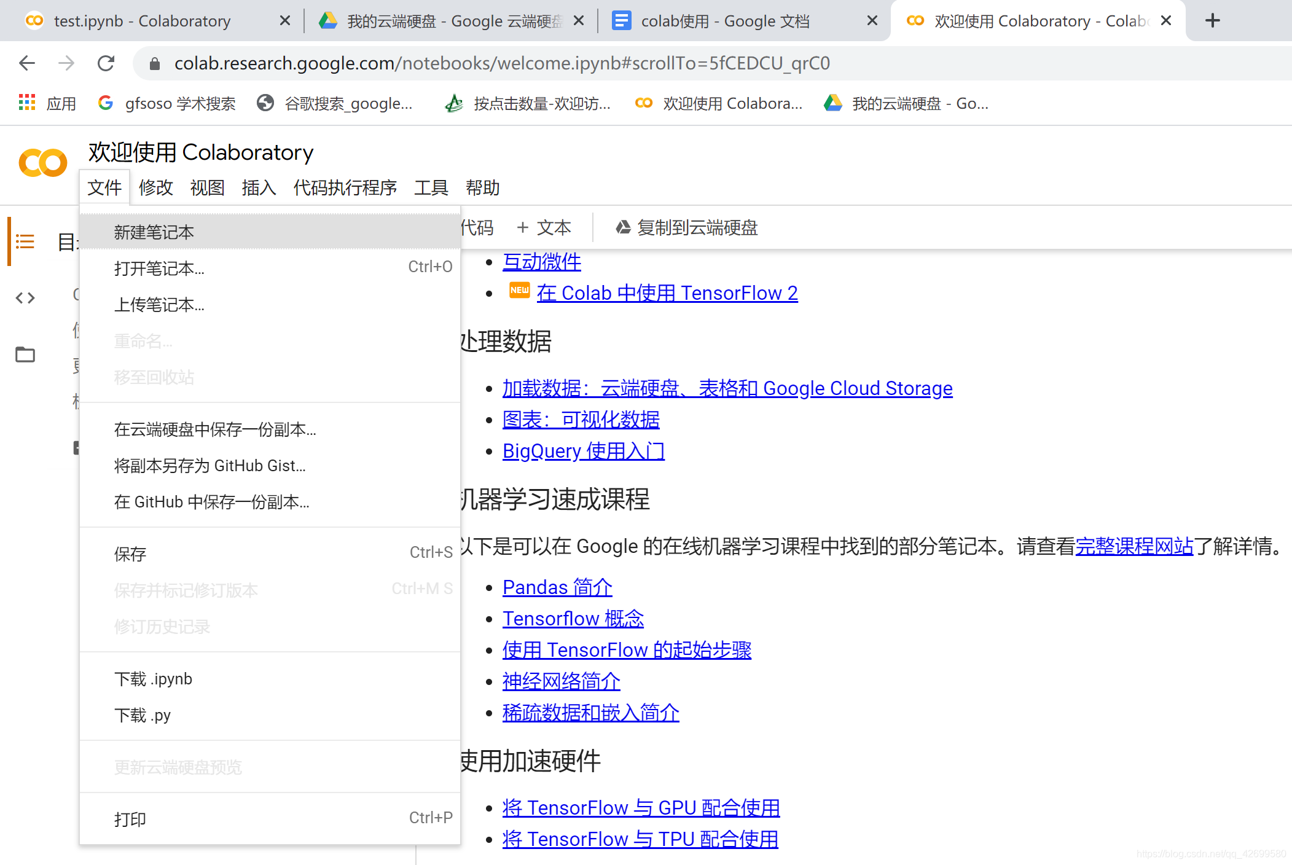Screen dimensions: 1292x865
Task: Open the 代码执行程序 menu
Action: pos(345,188)
